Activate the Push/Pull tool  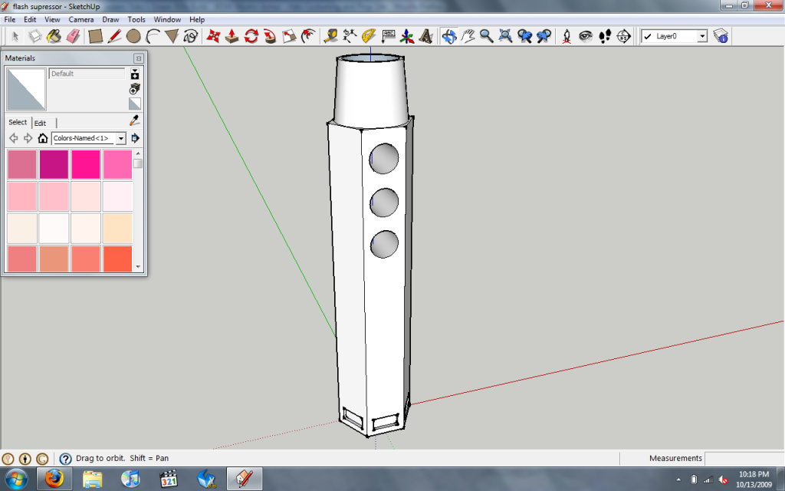click(x=232, y=36)
